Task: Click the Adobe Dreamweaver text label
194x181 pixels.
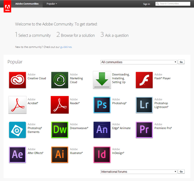Action: (x=79, y=126)
